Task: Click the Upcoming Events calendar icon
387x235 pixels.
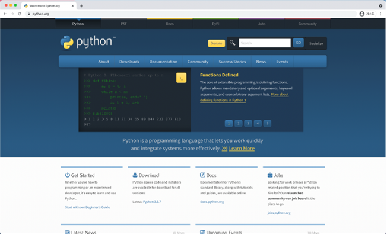Action: coord(202,232)
